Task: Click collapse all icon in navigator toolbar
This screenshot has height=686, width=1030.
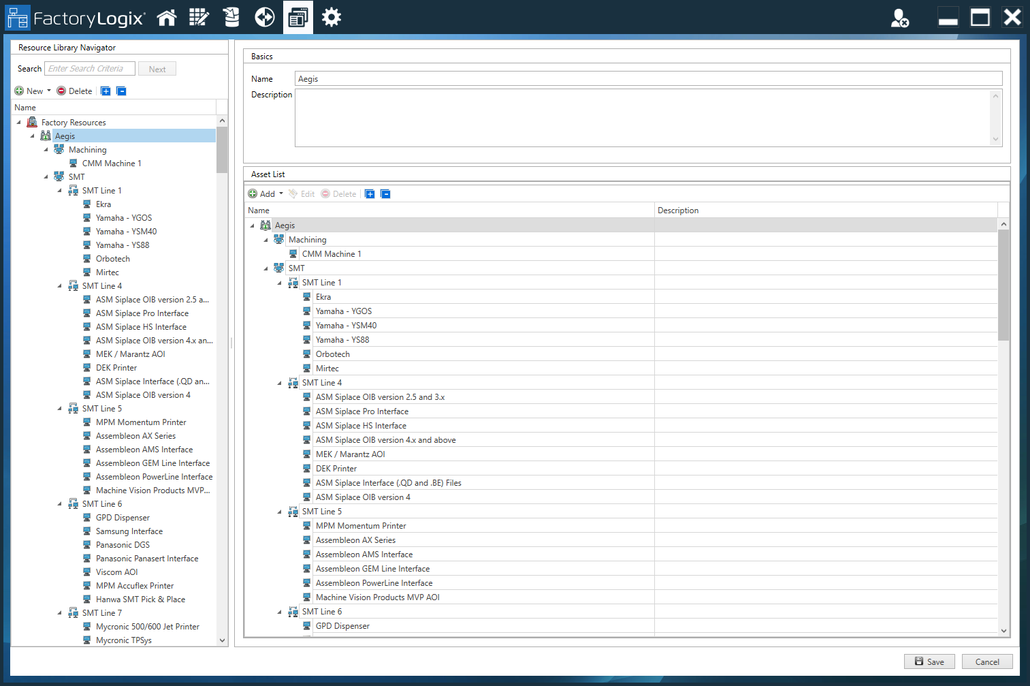Action: 121,91
